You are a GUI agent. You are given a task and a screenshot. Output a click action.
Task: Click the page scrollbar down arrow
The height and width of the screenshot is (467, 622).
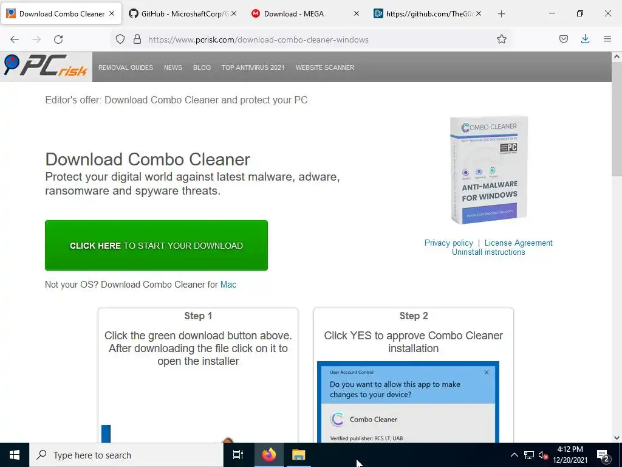coord(617,438)
